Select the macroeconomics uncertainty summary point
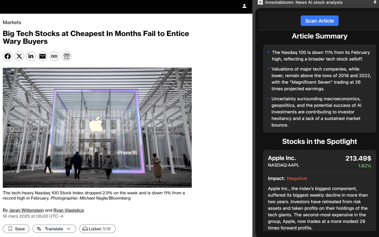The width and height of the screenshot is (379, 237). (316, 112)
